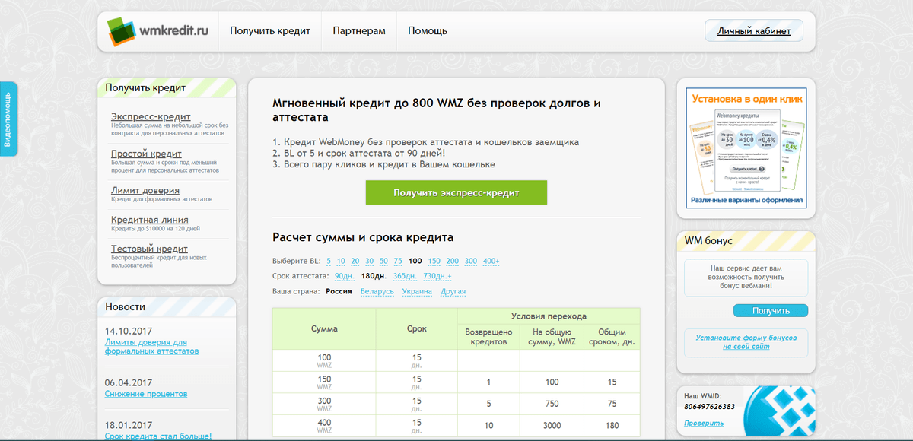Click the 400 WMZ sum cell
The height and width of the screenshot is (441, 913).
(324, 426)
